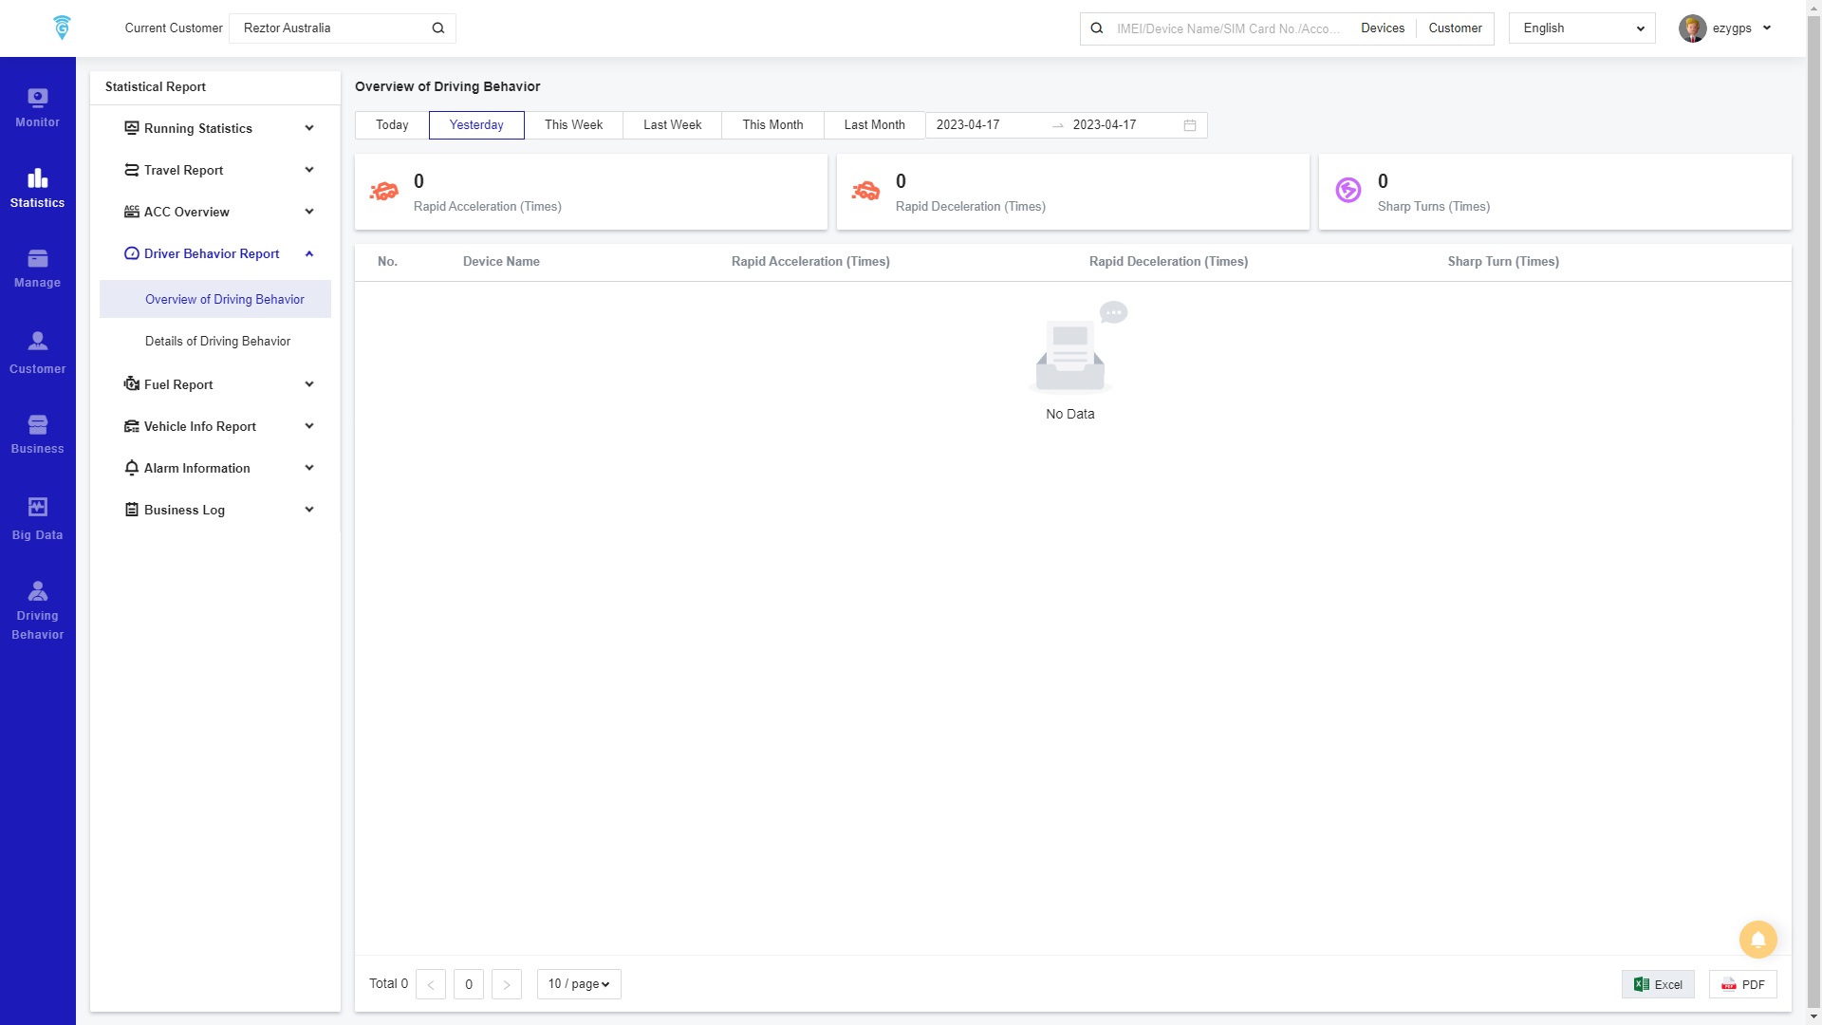Click the Business sidebar icon
1822x1025 pixels.
(37, 435)
